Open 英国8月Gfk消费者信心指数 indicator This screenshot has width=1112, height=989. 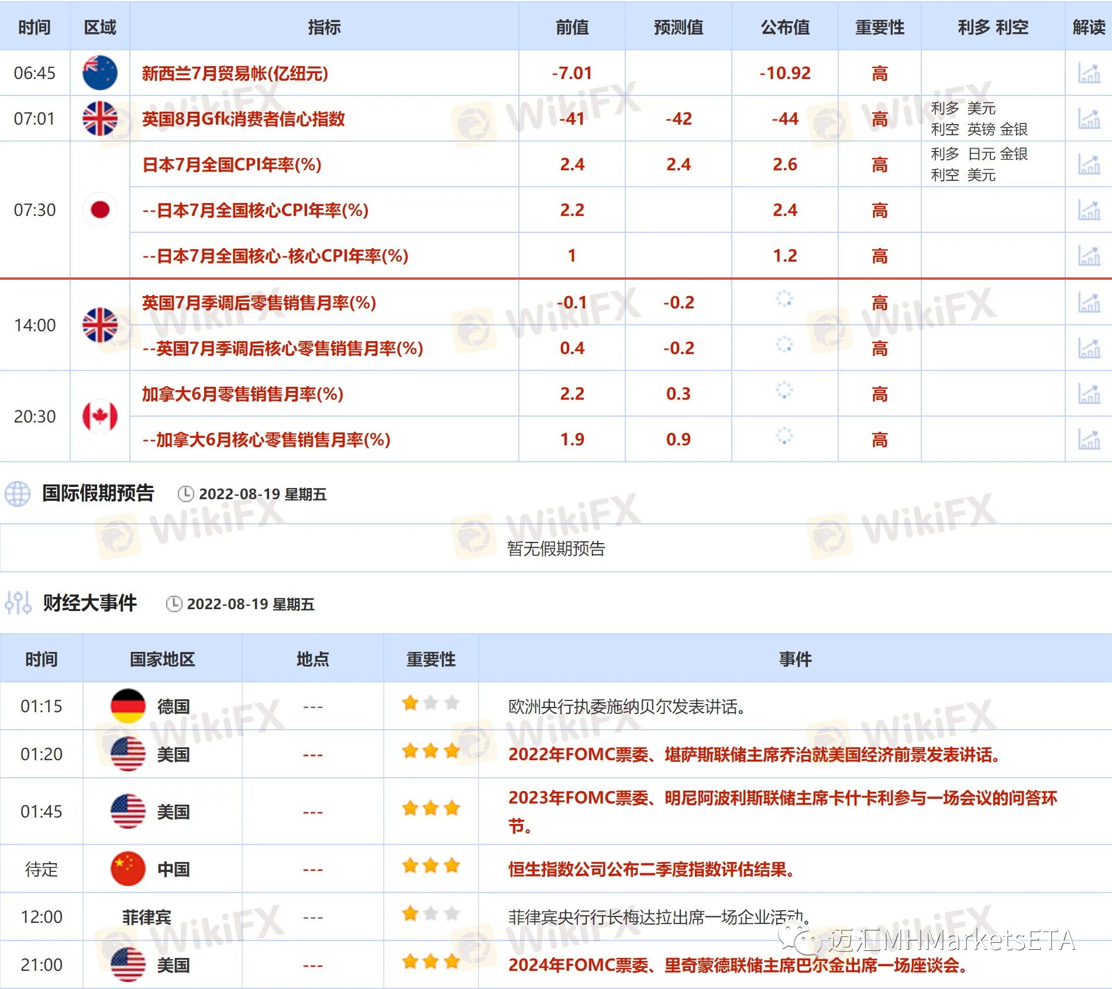(243, 119)
